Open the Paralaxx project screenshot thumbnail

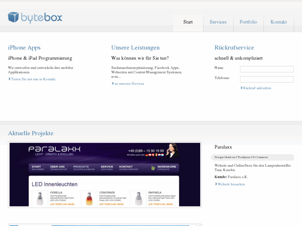(105, 175)
